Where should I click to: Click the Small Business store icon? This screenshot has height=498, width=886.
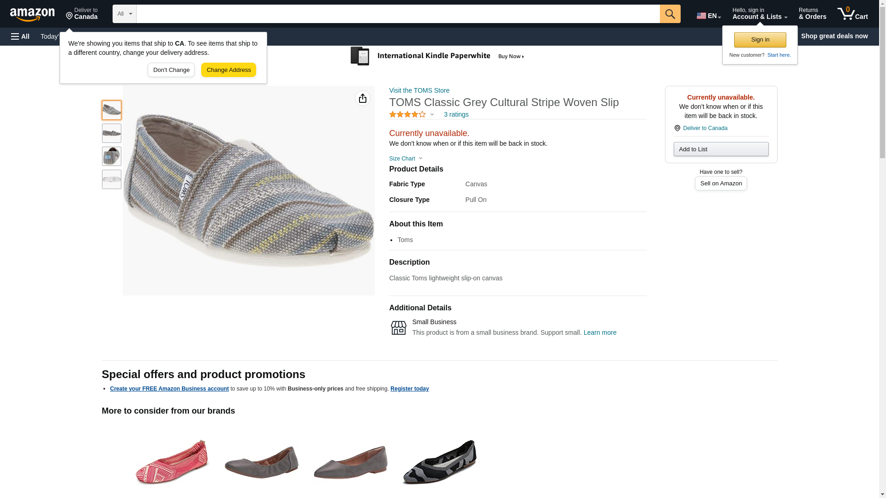pyautogui.click(x=398, y=328)
